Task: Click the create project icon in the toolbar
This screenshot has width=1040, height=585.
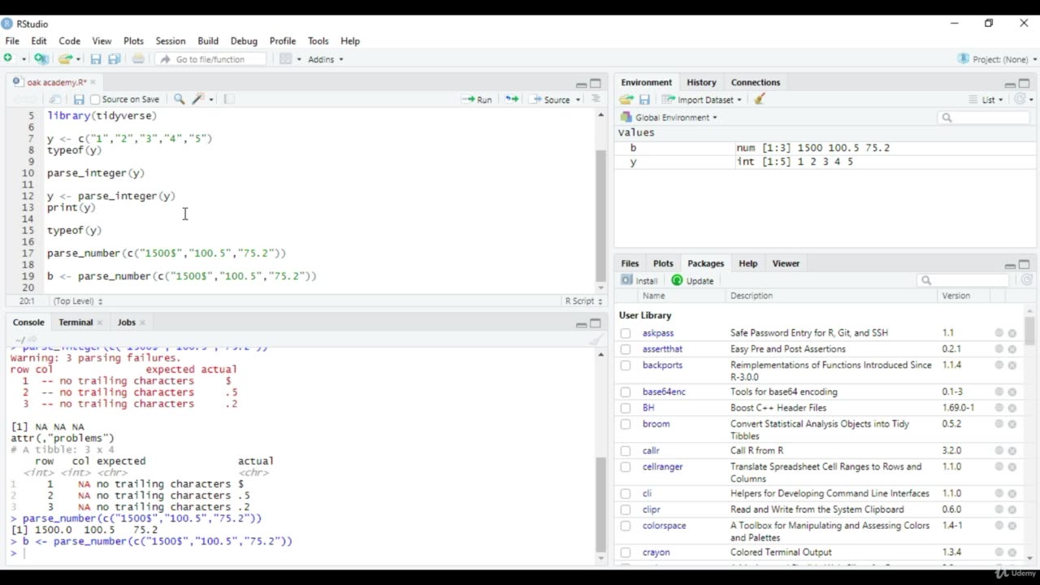Action: [x=41, y=58]
